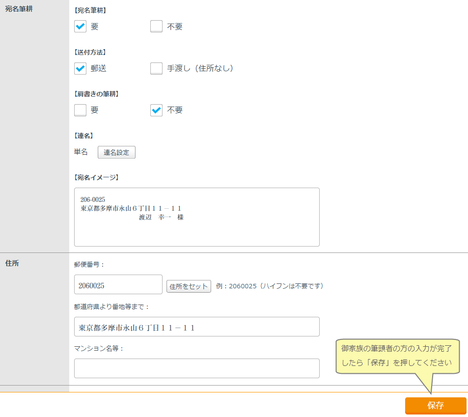Click the 住所 section label in sidebar
468x417 pixels.
pyautogui.click(x=12, y=263)
